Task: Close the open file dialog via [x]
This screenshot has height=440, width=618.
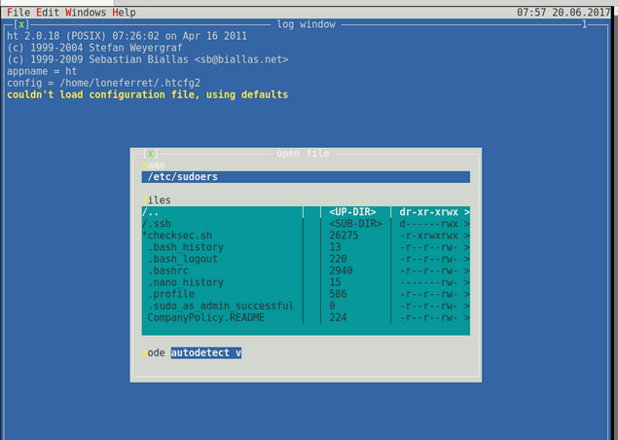Action: [150, 153]
